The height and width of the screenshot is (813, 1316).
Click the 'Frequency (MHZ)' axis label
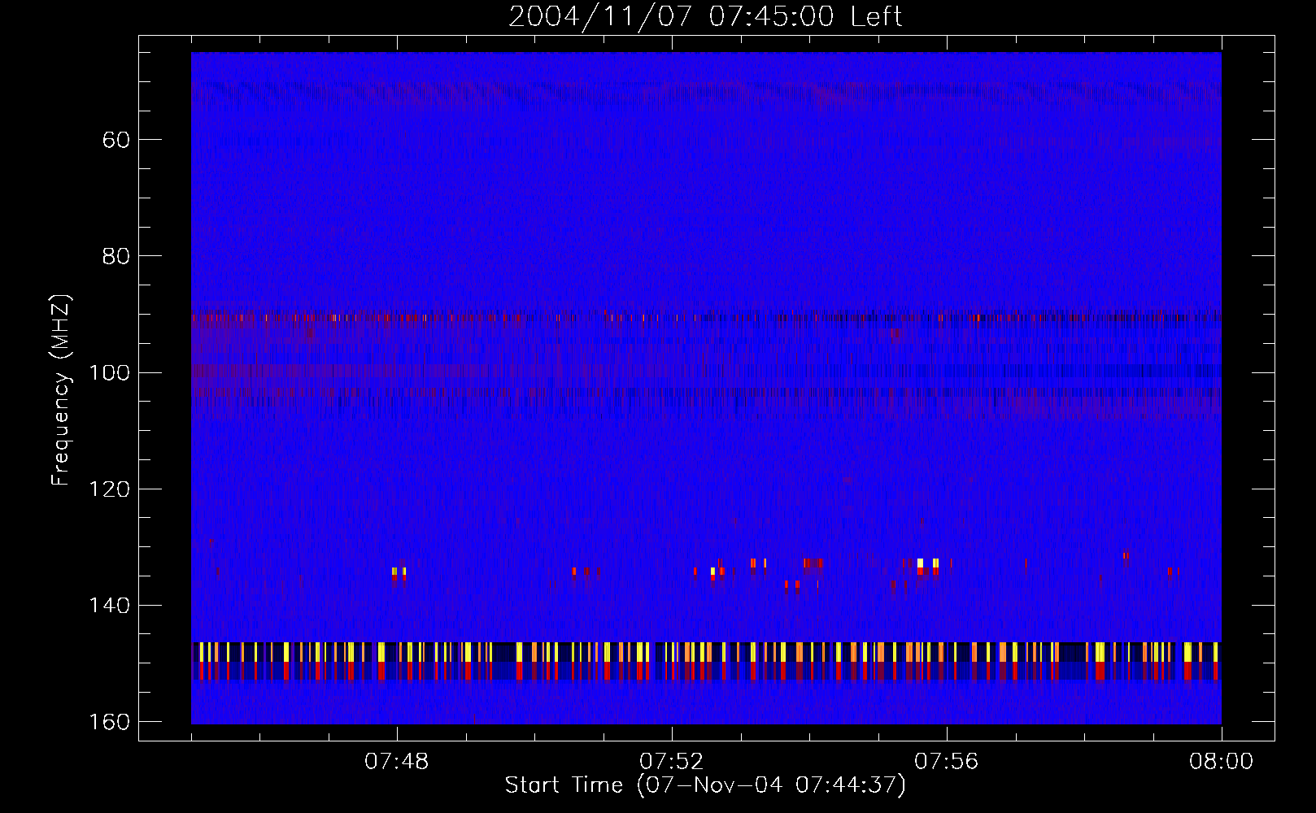(x=61, y=389)
